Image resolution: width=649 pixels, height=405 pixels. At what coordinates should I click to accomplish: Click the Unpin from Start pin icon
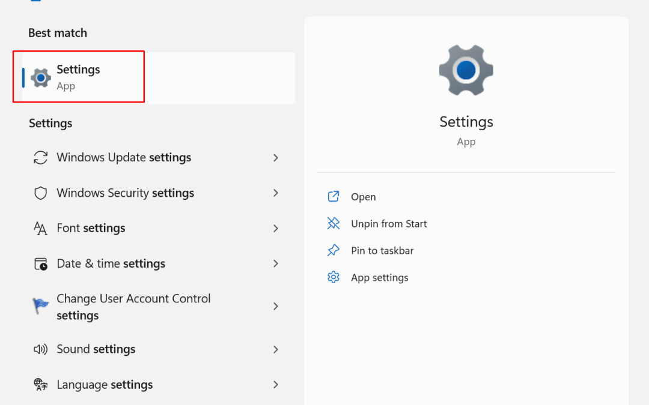coord(334,223)
